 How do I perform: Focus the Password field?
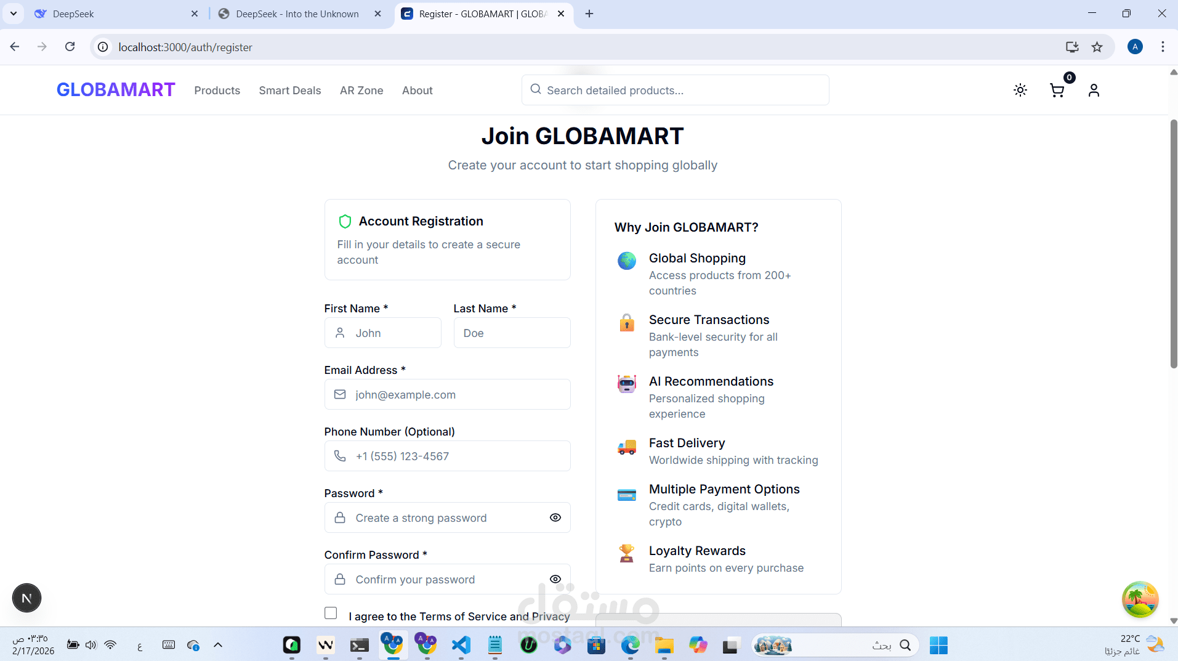[x=448, y=517]
